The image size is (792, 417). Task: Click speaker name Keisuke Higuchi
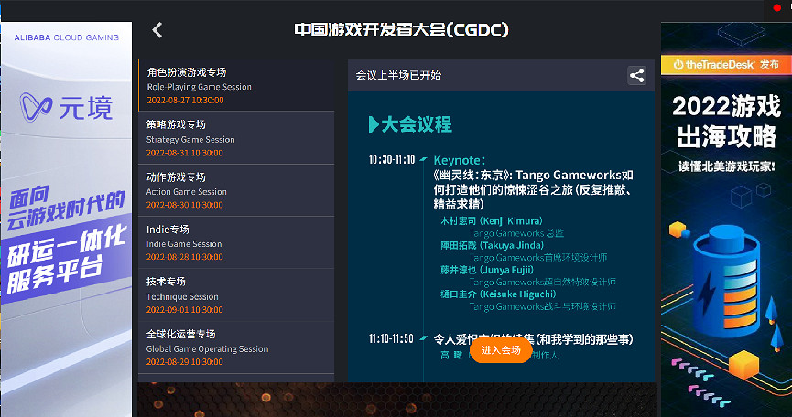coord(517,294)
